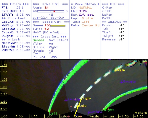Toggle the Reverse signal off value
This screenshot has width=148, height=118.
[121, 40]
